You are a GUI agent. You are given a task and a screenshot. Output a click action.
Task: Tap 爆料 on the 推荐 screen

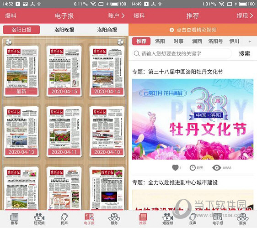(139, 16)
